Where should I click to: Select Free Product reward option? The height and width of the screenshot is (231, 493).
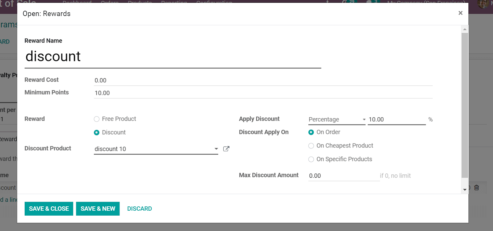pos(96,119)
